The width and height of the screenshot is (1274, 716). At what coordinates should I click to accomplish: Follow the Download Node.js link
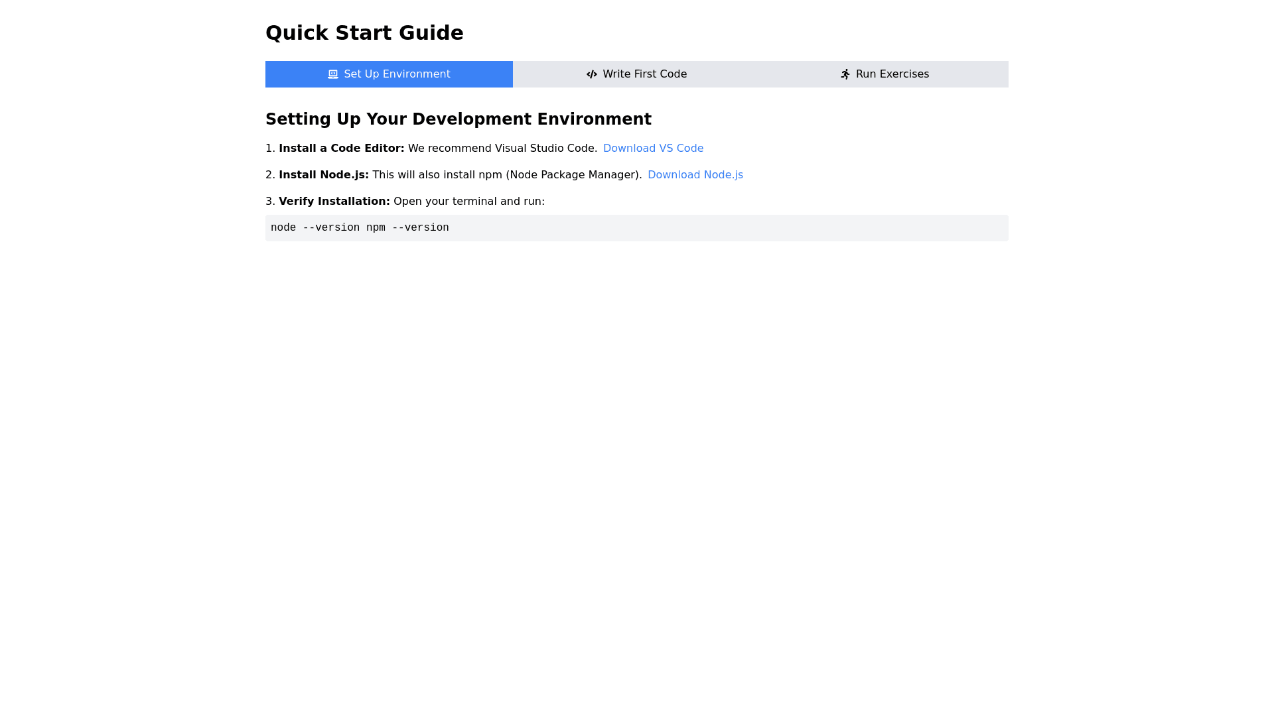(695, 175)
